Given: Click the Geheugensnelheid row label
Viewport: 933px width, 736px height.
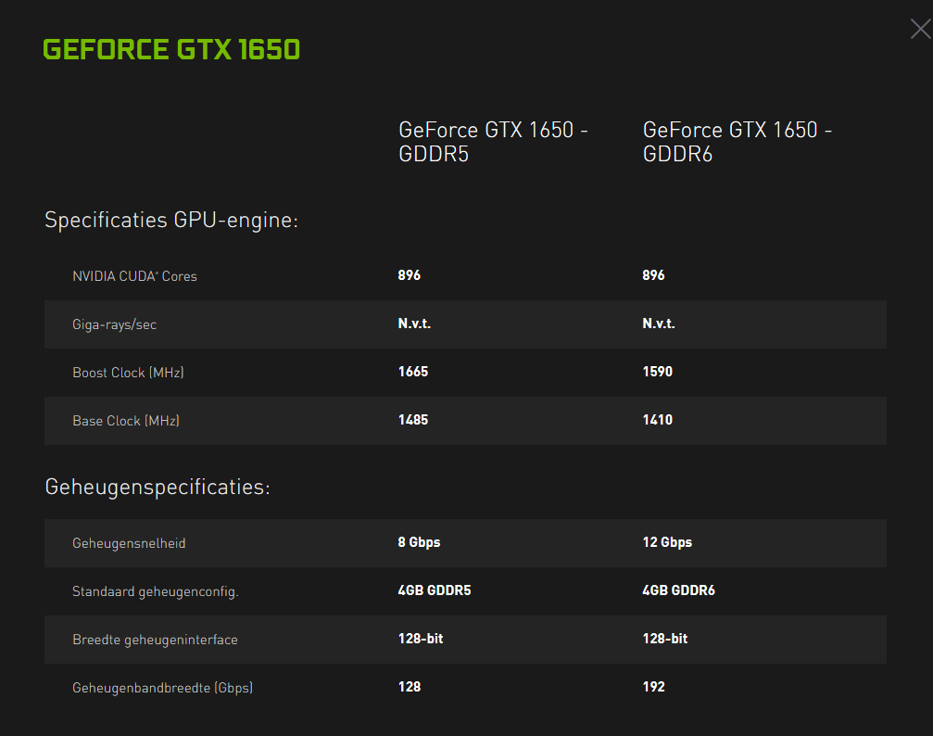Looking at the screenshot, I should point(129,543).
